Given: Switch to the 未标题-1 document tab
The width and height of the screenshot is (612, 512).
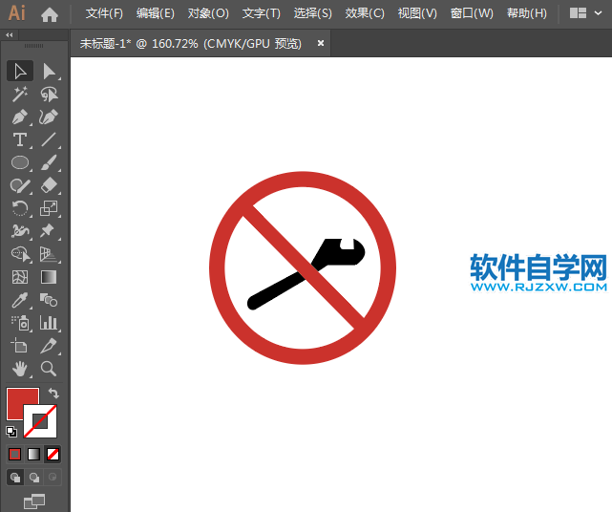Looking at the screenshot, I should pyautogui.click(x=190, y=43).
